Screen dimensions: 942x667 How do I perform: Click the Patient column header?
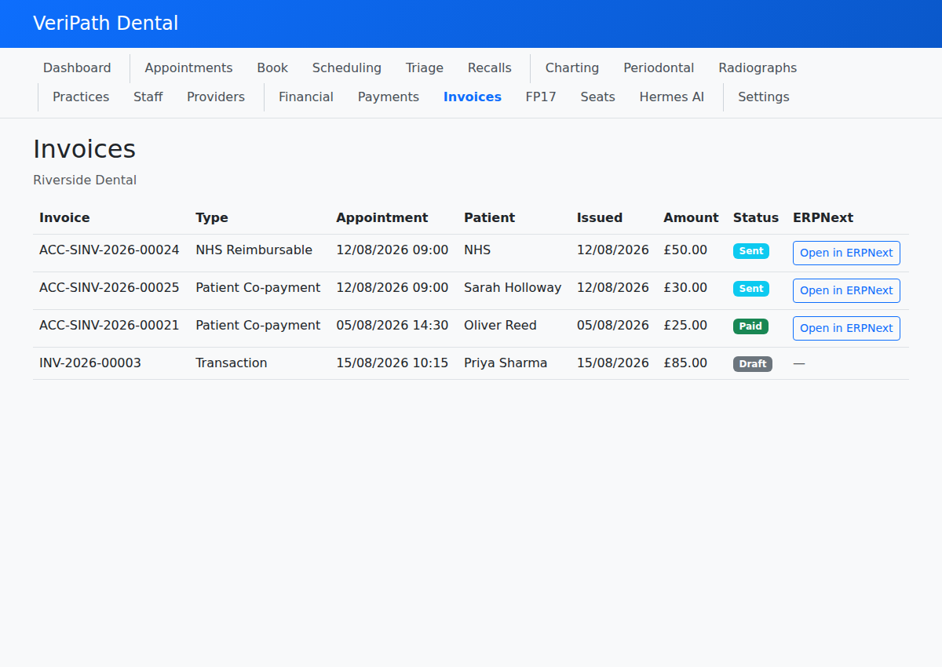click(x=489, y=218)
